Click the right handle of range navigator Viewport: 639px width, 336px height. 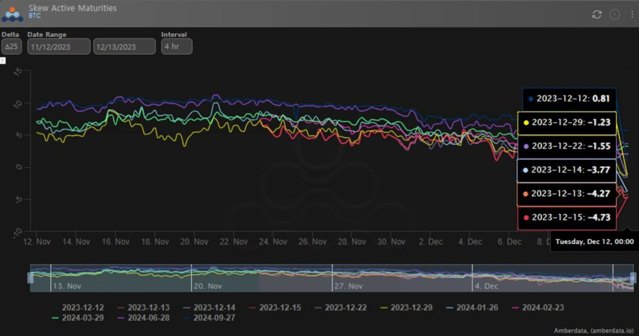coord(633,278)
